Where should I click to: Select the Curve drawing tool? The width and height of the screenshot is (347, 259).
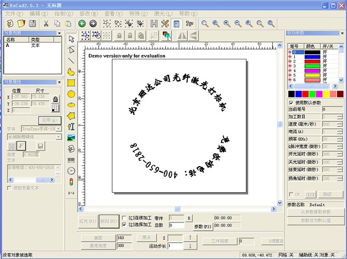pyautogui.click(x=71, y=72)
